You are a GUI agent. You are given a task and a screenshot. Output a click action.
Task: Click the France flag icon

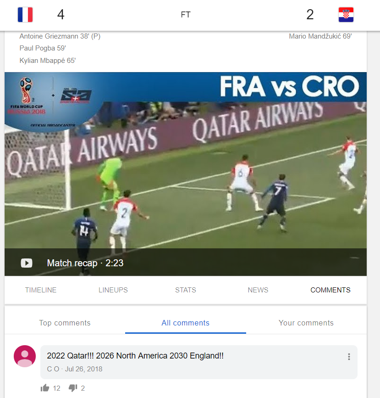click(x=25, y=15)
